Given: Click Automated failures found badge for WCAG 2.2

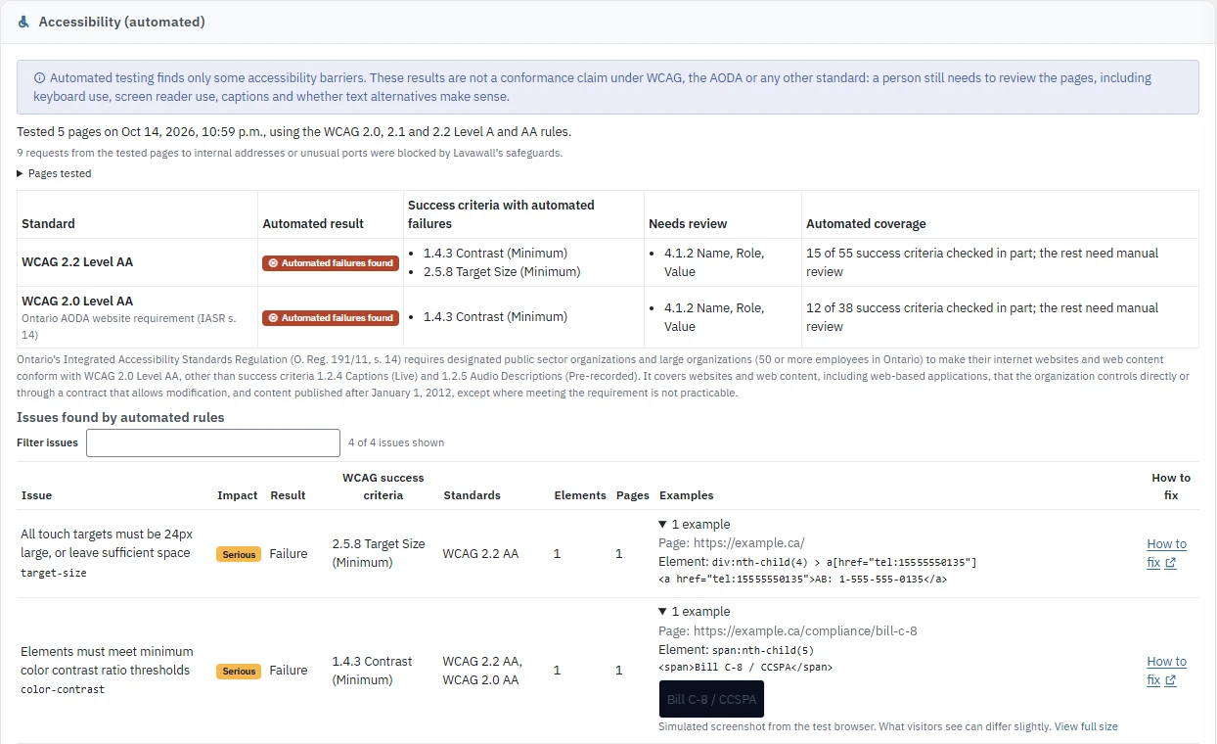Looking at the screenshot, I should (331, 263).
